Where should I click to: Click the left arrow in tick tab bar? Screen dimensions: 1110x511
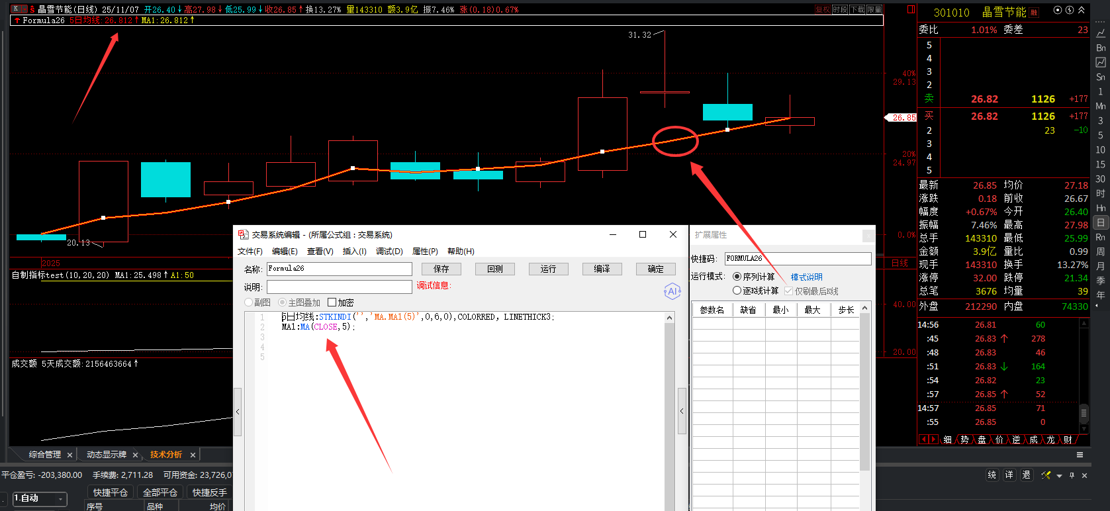tap(923, 440)
